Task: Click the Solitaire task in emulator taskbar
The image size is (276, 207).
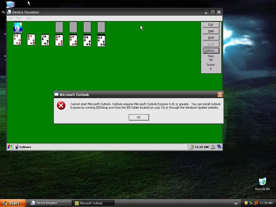Action: point(101,147)
